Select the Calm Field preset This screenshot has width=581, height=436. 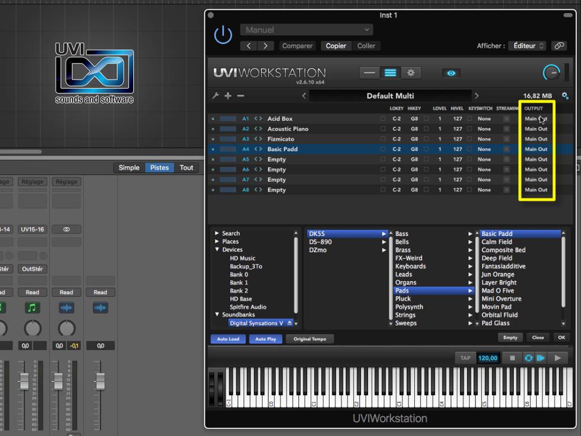click(x=496, y=242)
